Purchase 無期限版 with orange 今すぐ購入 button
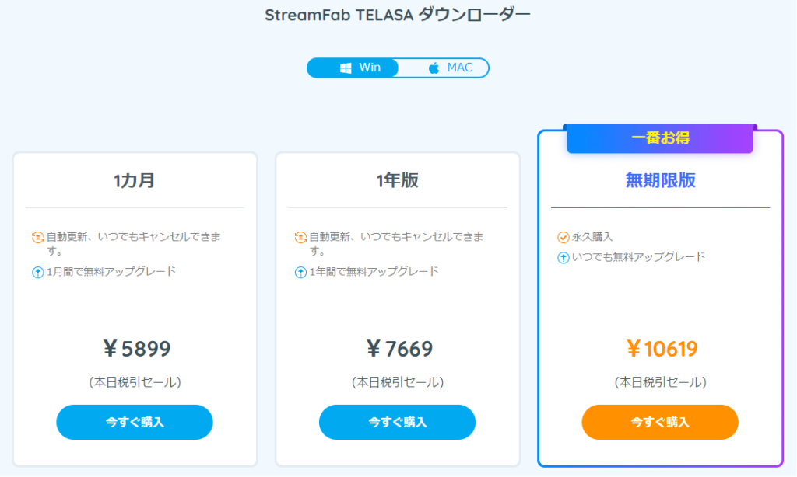 tap(660, 422)
